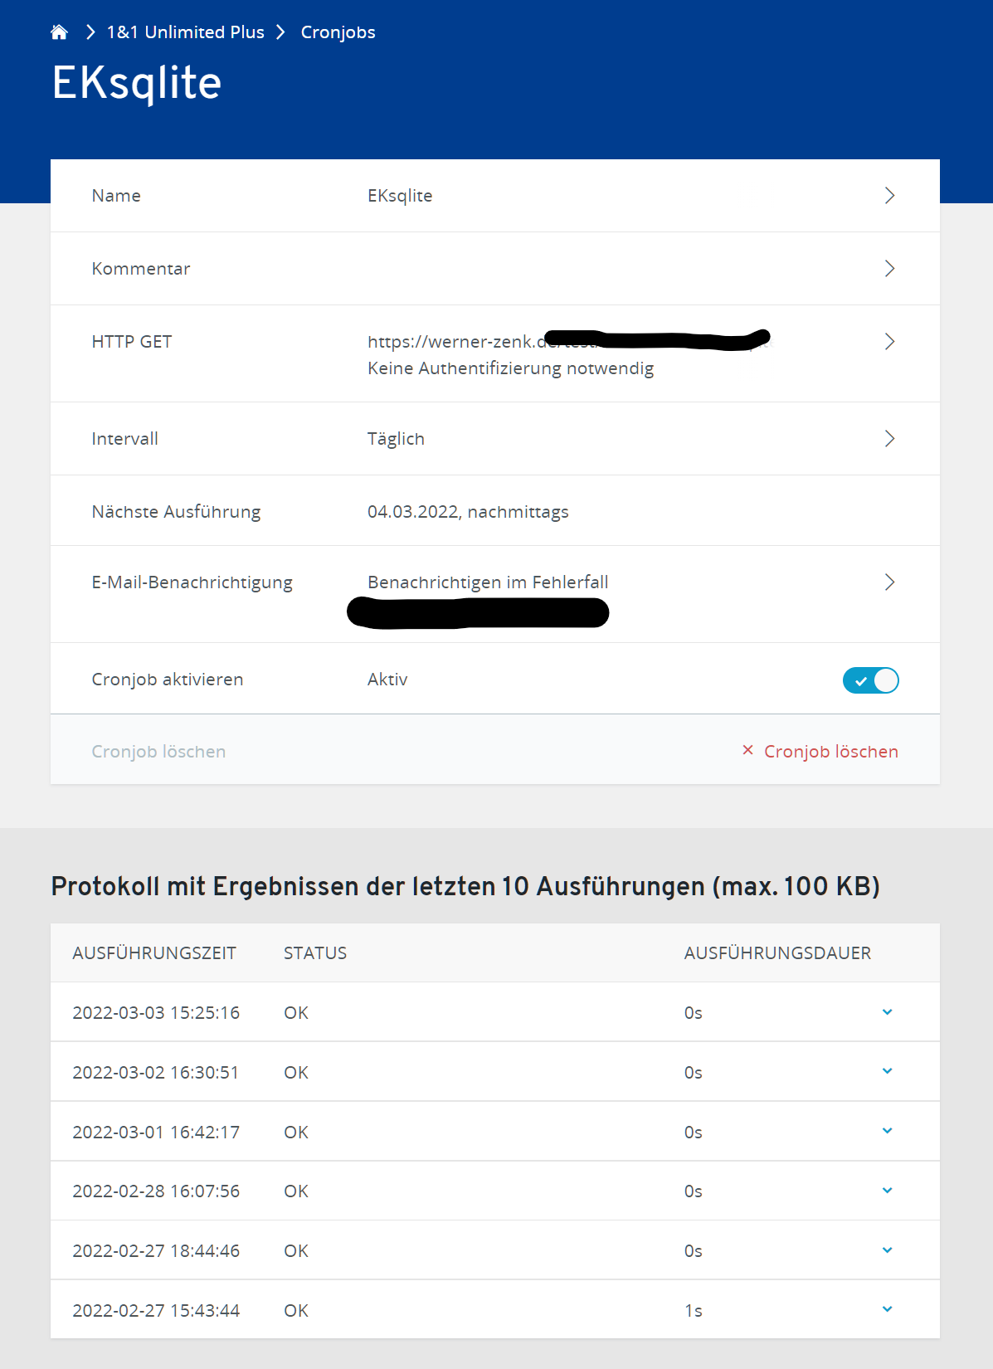Click the red Cronjob löschen button
The width and height of the screenshot is (993, 1369).
click(830, 752)
